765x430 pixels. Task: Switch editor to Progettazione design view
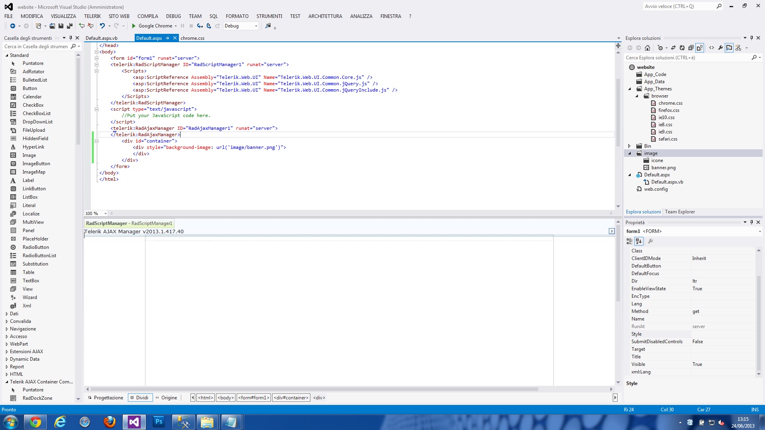[x=106, y=398]
